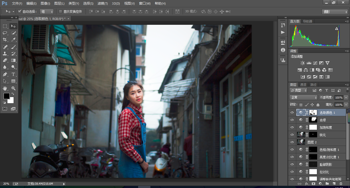Add a Brightness/Contrast adjustment from Adjustments panel

(303, 63)
